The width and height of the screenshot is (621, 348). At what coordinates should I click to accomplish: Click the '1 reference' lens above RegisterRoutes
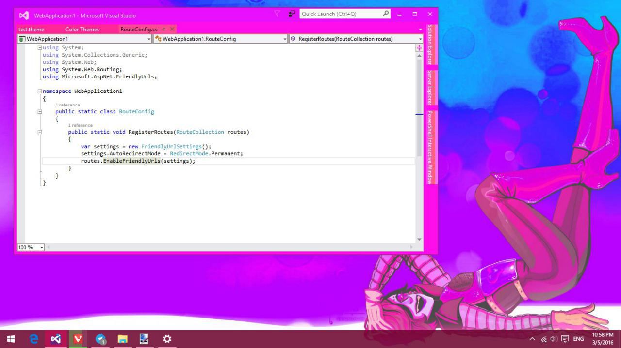(80, 125)
